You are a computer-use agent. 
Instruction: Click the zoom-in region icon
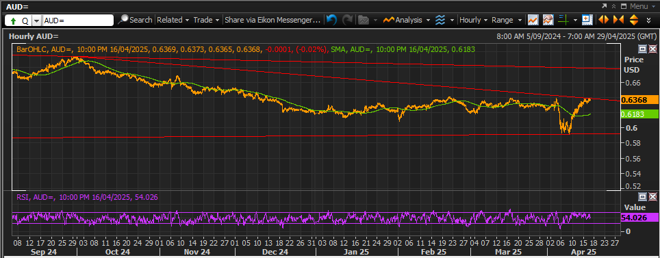point(587,20)
